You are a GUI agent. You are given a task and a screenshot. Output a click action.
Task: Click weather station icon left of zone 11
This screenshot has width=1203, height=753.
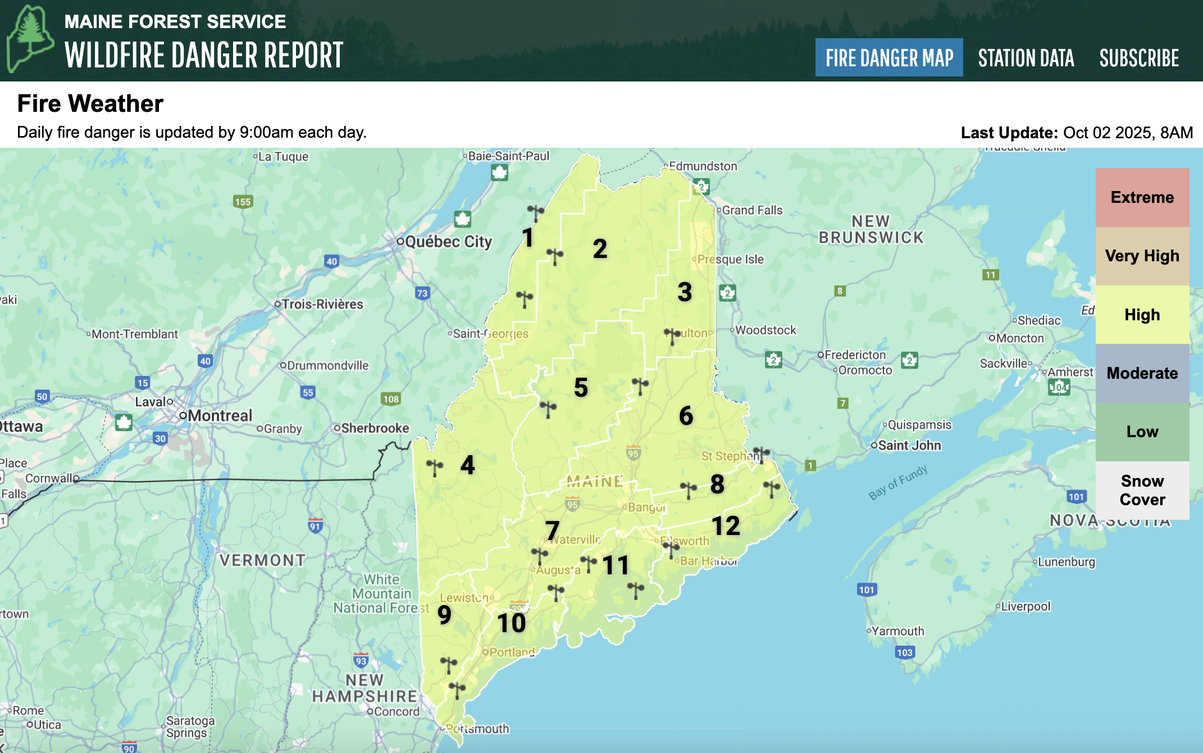point(588,562)
